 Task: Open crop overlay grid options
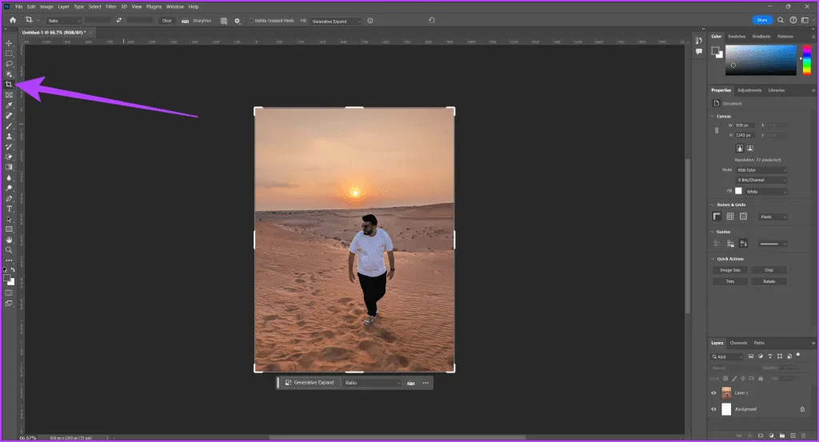click(225, 20)
